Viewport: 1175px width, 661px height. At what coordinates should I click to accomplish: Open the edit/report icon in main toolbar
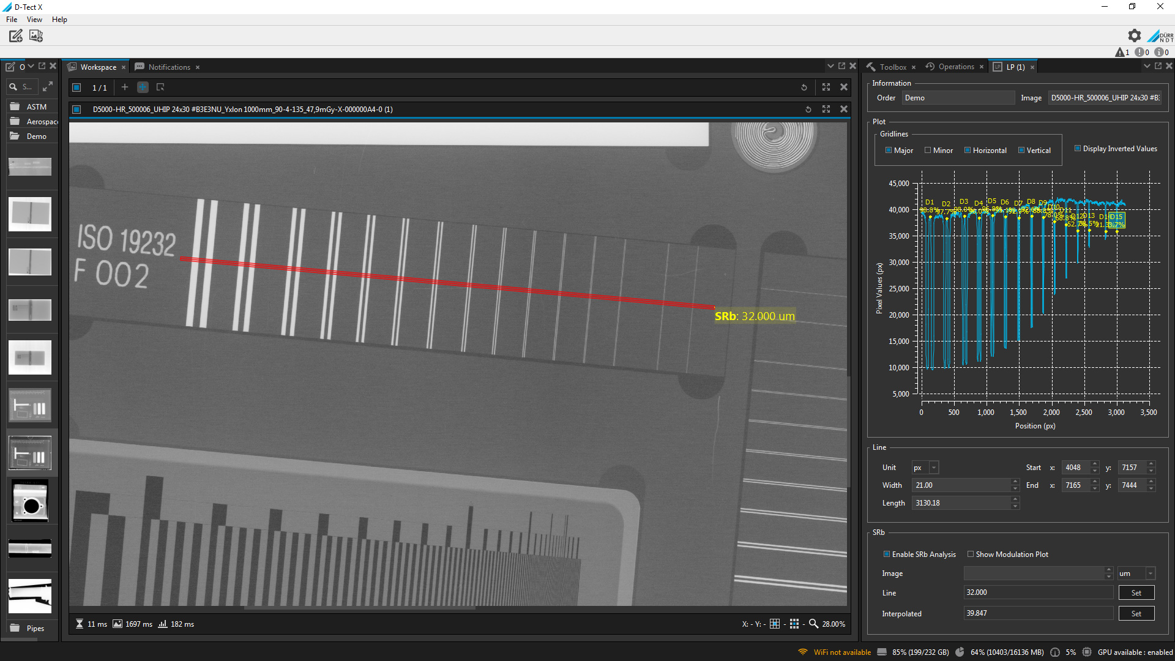(15, 35)
